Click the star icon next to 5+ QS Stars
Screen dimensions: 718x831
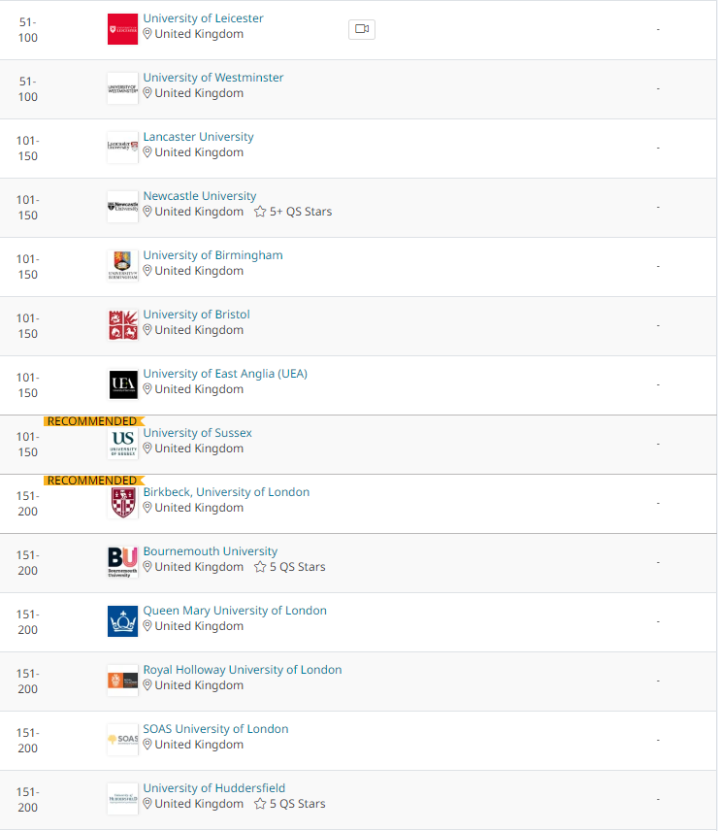tap(260, 212)
